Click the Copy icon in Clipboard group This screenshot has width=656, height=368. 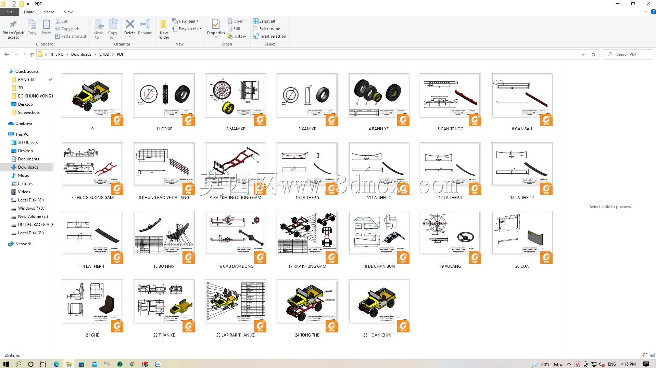tap(32, 24)
